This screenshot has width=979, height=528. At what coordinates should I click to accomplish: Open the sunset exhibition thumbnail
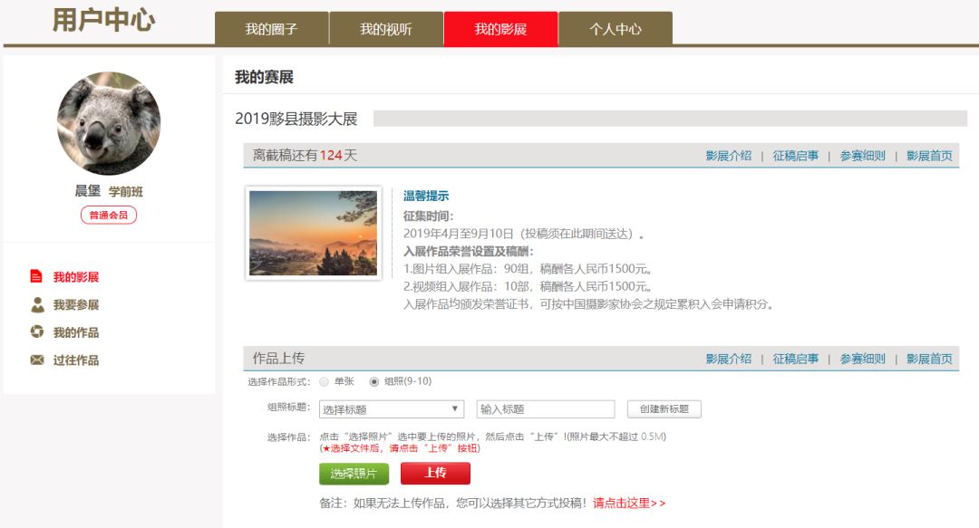point(314,233)
